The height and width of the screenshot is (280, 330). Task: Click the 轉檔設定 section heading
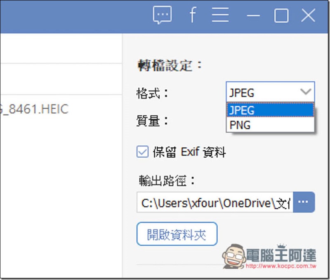[170, 65]
